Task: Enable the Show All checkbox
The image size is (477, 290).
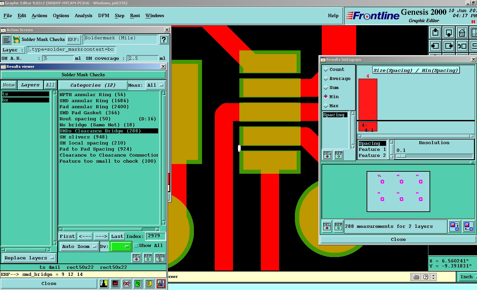Action: [136, 246]
